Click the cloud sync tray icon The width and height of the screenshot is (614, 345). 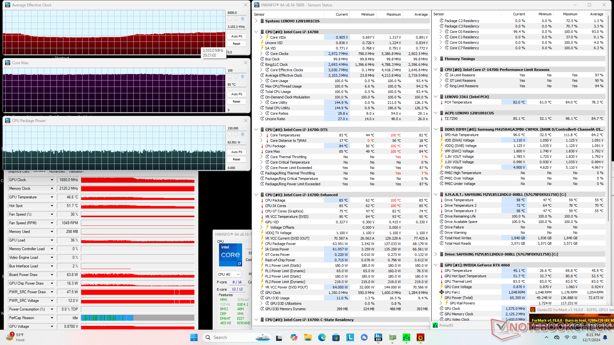(557, 337)
